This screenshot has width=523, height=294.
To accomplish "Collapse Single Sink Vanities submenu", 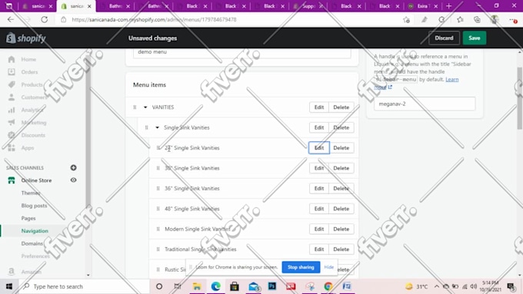I will (x=157, y=127).
